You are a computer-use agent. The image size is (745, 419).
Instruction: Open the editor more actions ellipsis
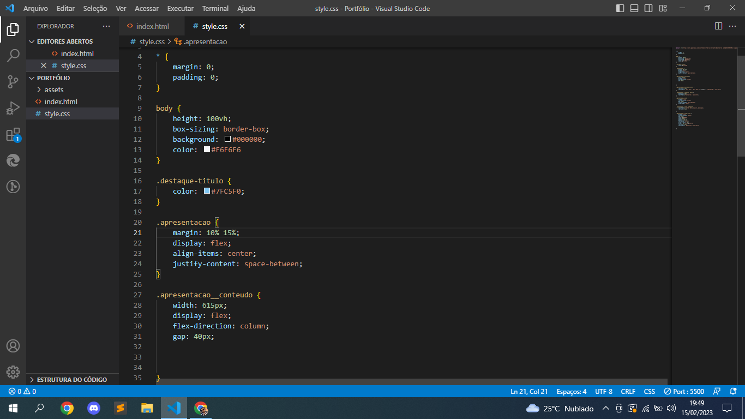(x=733, y=26)
